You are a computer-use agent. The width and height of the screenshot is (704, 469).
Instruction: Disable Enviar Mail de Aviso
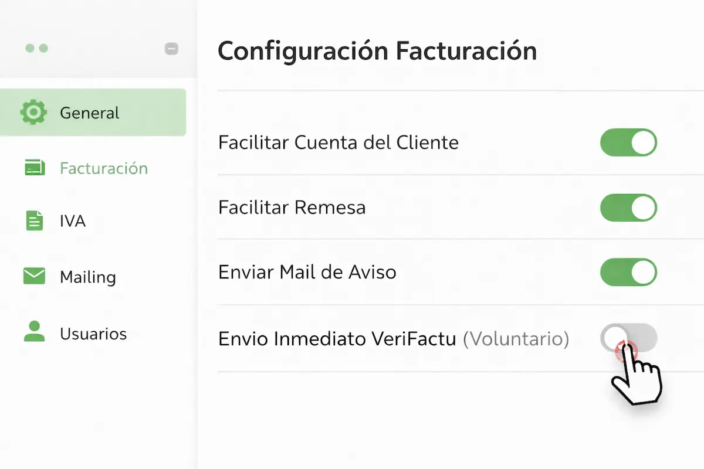[x=629, y=272]
